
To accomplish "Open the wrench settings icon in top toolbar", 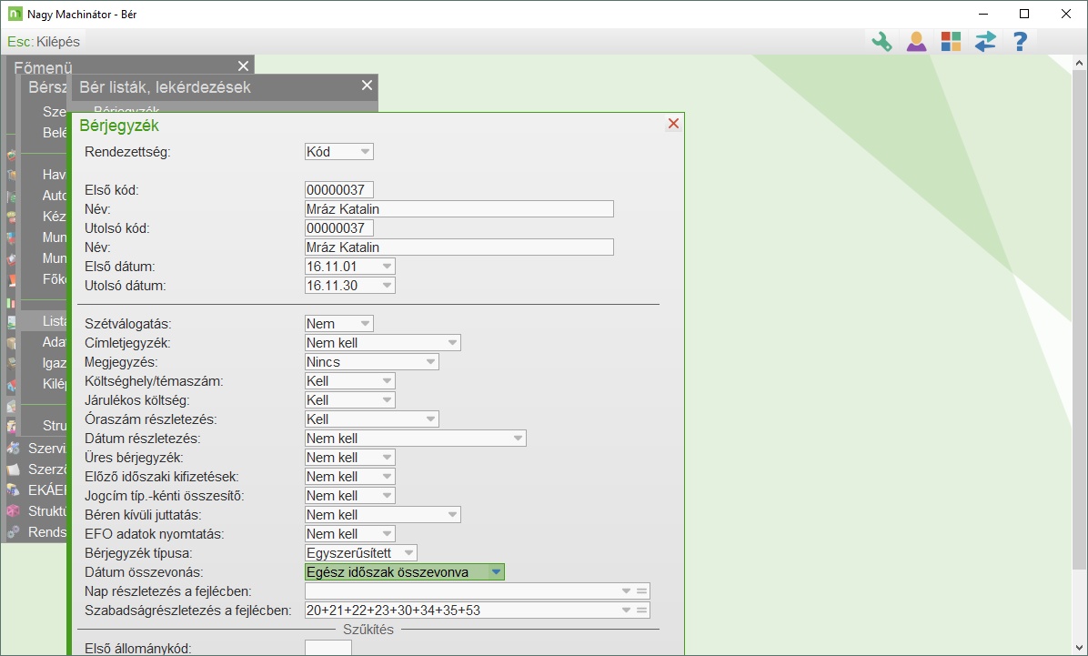I will (881, 42).
